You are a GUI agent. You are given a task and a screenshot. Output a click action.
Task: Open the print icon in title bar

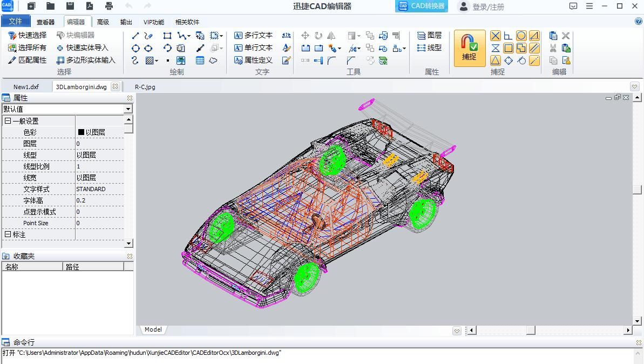click(x=109, y=6)
